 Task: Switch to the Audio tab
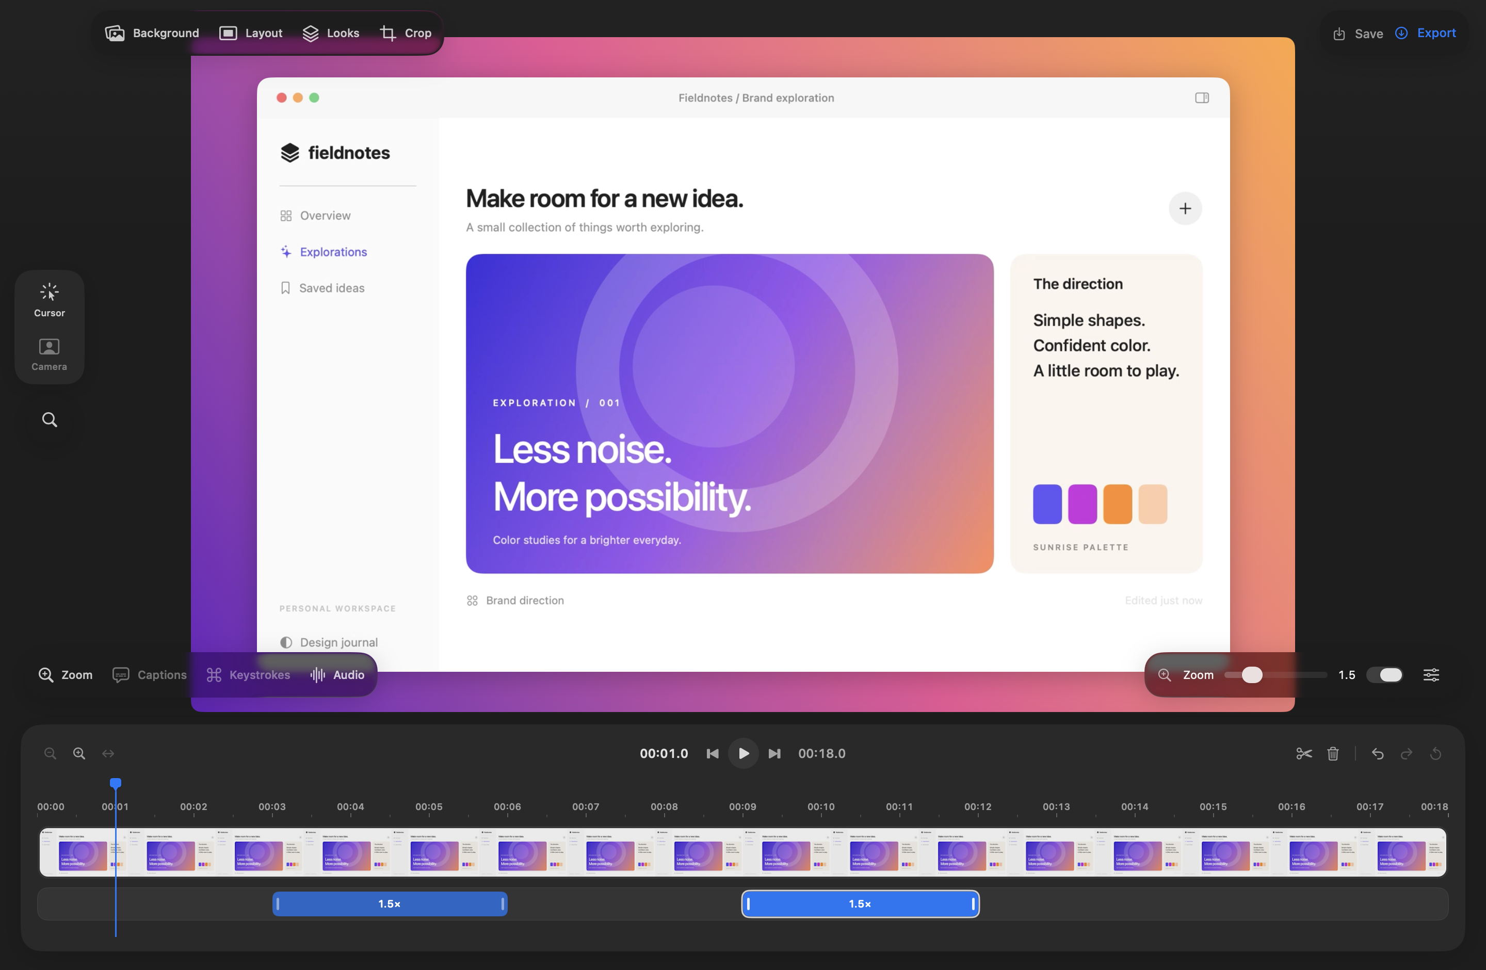(337, 675)
